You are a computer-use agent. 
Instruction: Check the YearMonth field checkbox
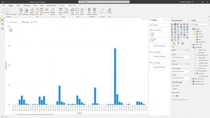pos(195,42)
